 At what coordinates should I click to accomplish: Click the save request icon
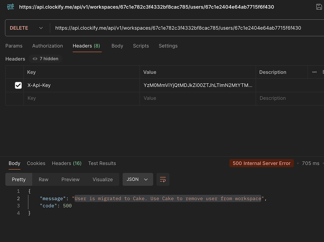click(x=319, y=7)
